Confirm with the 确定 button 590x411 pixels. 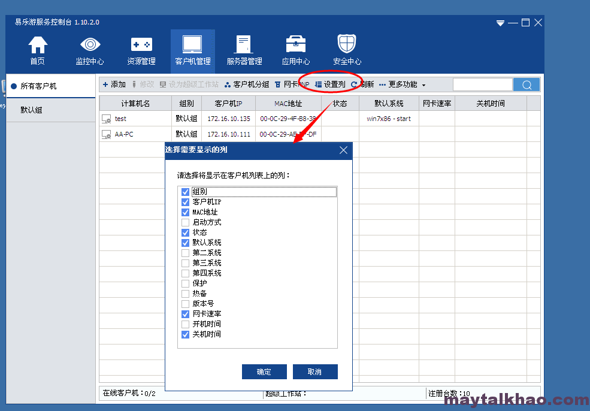[264, 372]
